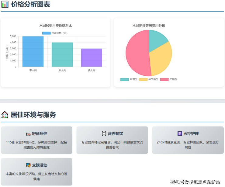The image size is (225, 187).
Task: Click the bed icon next to 舒适居住
Action: tap(28, 134)
